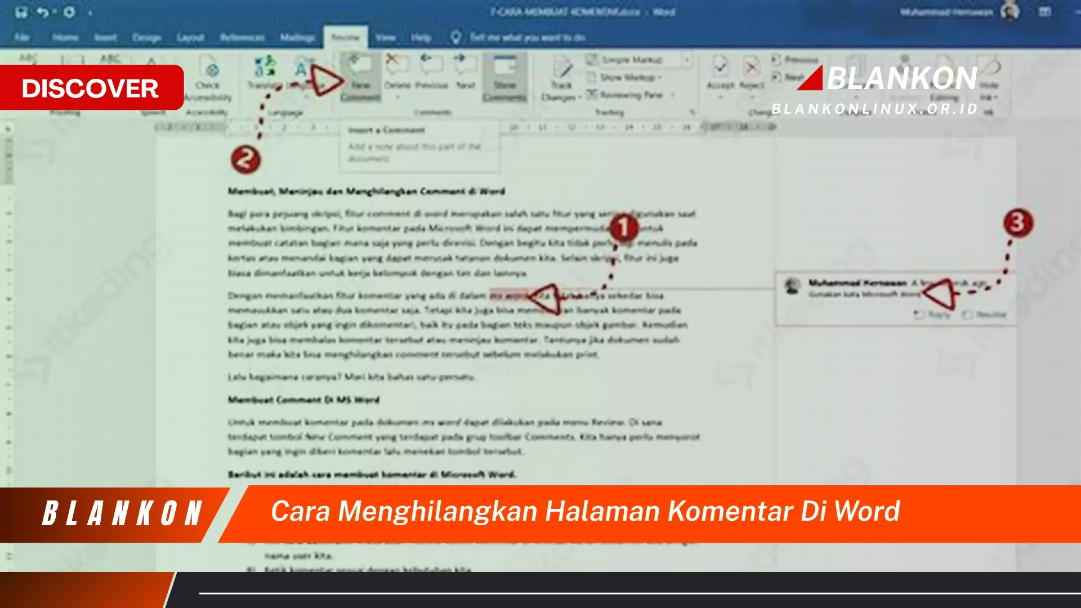
Task: Select the Review tab
Action: point(345,37)
